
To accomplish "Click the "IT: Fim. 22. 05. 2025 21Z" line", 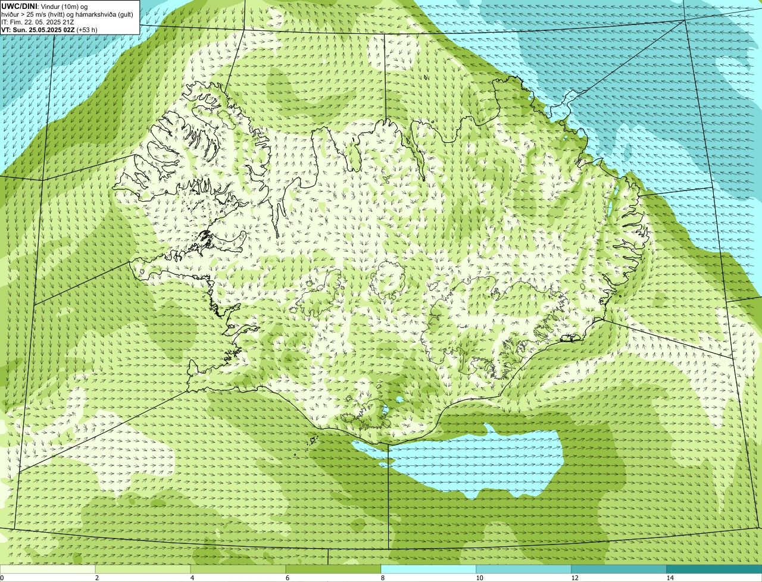I will [x=38, y=22].
